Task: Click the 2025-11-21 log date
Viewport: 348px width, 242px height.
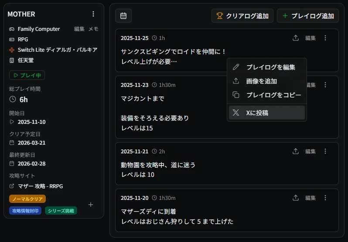Action: click(134, 151)
